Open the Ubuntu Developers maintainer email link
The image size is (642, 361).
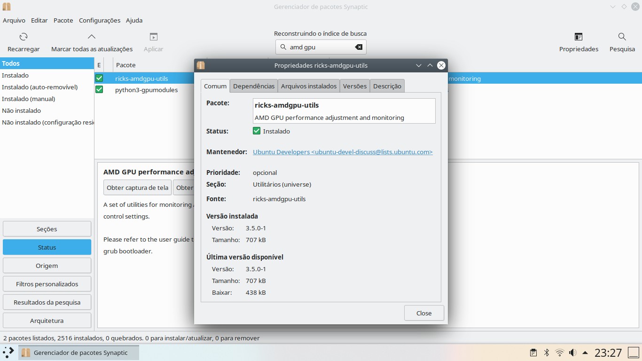[343, 152]
